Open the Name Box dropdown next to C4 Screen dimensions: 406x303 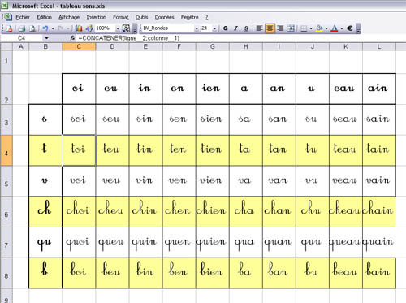point(46,38)
